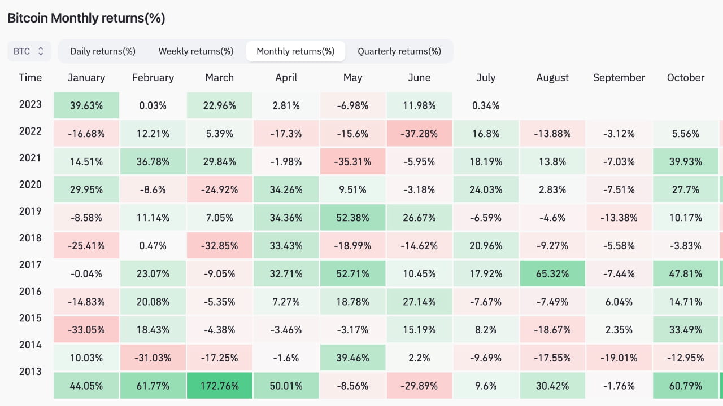Click the -33.05% January 2015 cell

[86, 329]
